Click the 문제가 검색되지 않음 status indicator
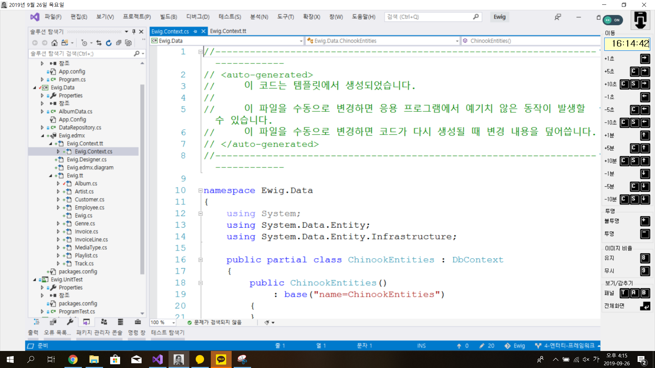The height and width of the screenshot is (368, 655). 214,322
